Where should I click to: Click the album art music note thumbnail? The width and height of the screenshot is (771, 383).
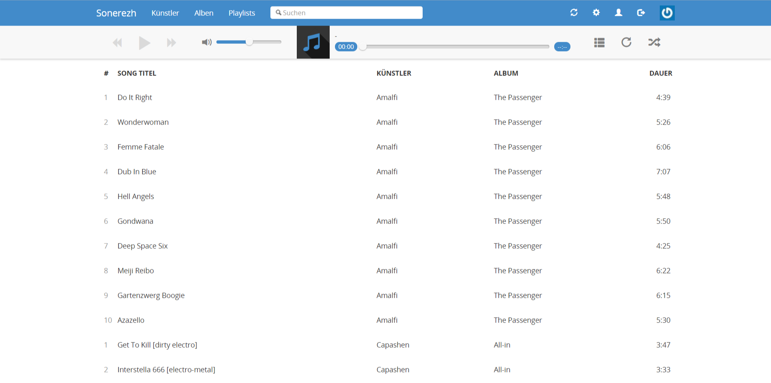coord(313,42)
